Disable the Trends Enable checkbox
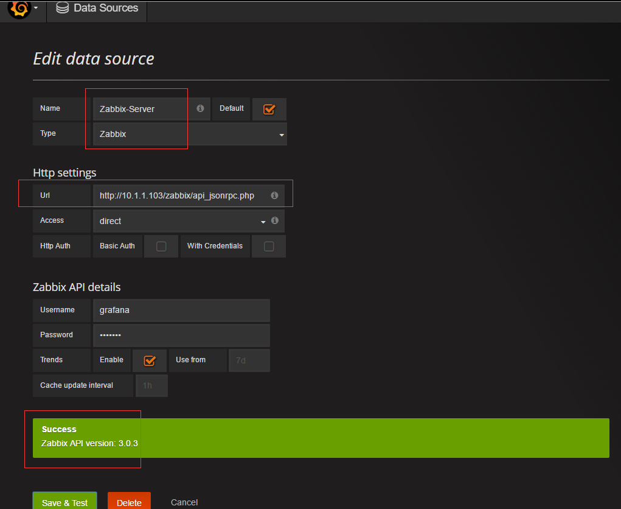The height and width of the screenshot is (509, 621). point(150,360)
